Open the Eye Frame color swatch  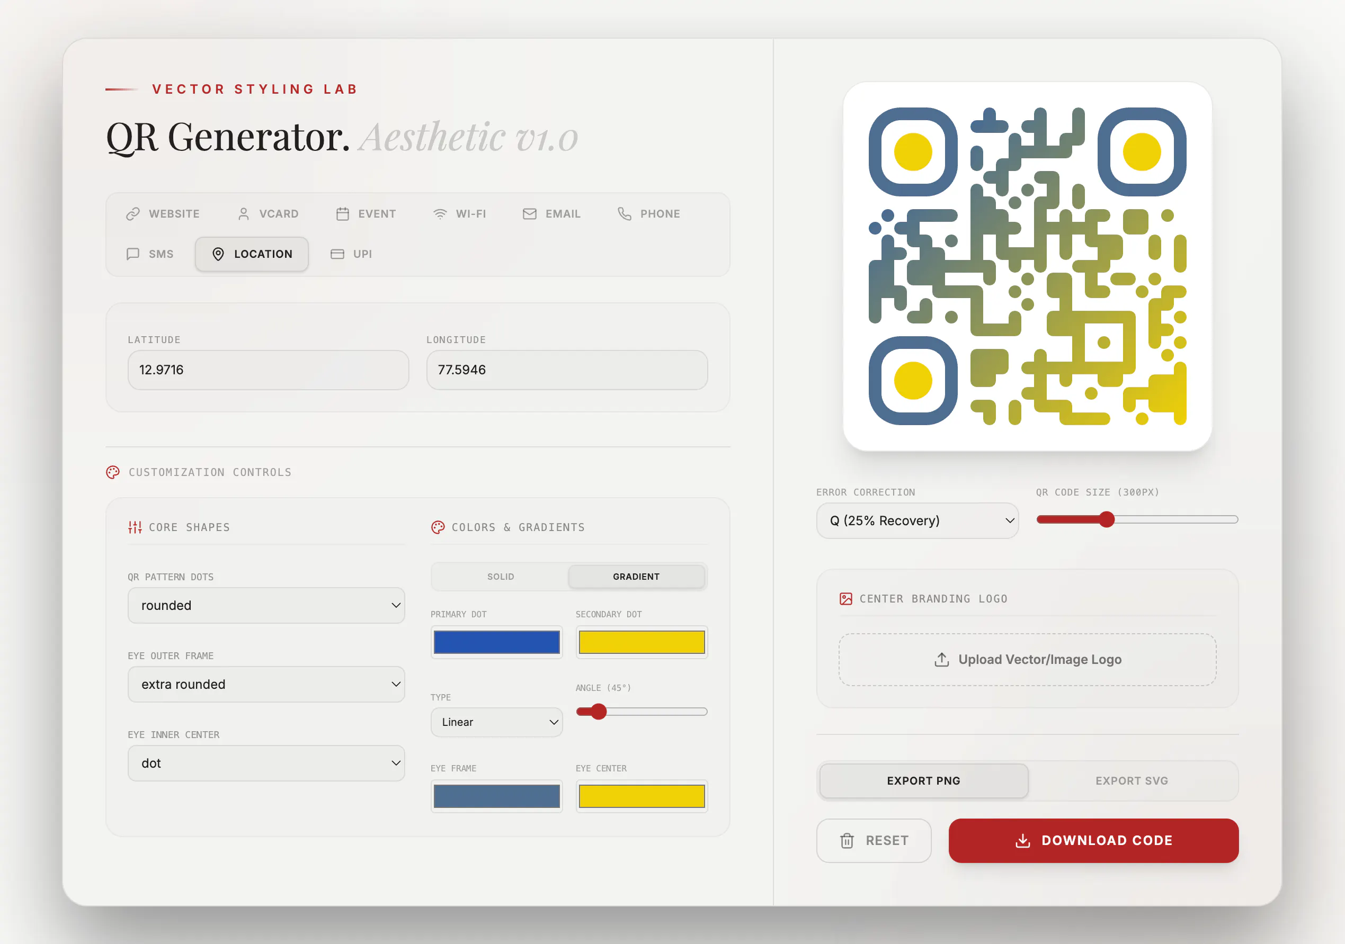click(497, 796)
